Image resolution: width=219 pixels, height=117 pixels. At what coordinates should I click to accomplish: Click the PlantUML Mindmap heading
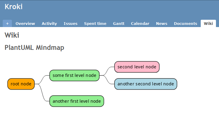(34, 48)
